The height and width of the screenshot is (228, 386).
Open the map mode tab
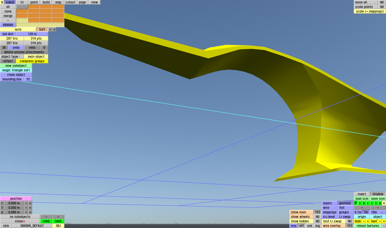(58, 2)
